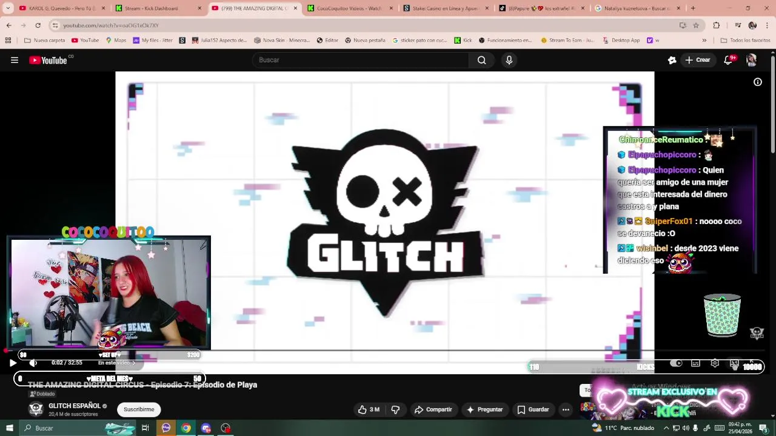Open the YouTube bookmark

pos(85,41)
